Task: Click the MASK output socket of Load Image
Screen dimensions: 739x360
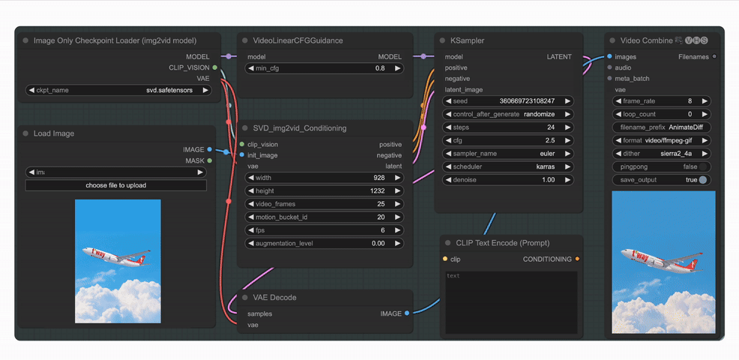Action: [x=209, y=160]
